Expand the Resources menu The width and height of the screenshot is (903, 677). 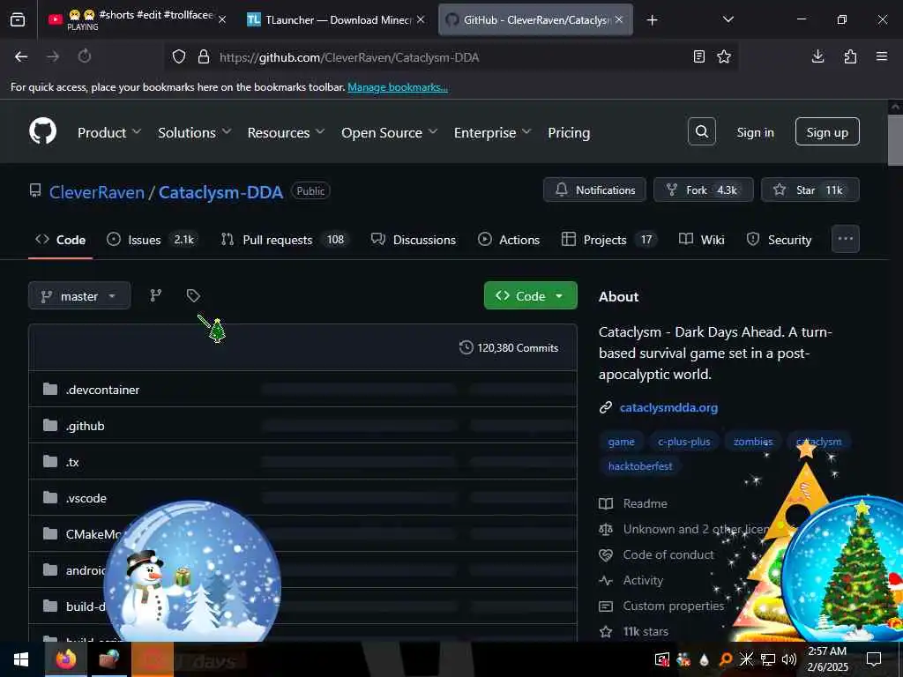click(x=286, y=132)
